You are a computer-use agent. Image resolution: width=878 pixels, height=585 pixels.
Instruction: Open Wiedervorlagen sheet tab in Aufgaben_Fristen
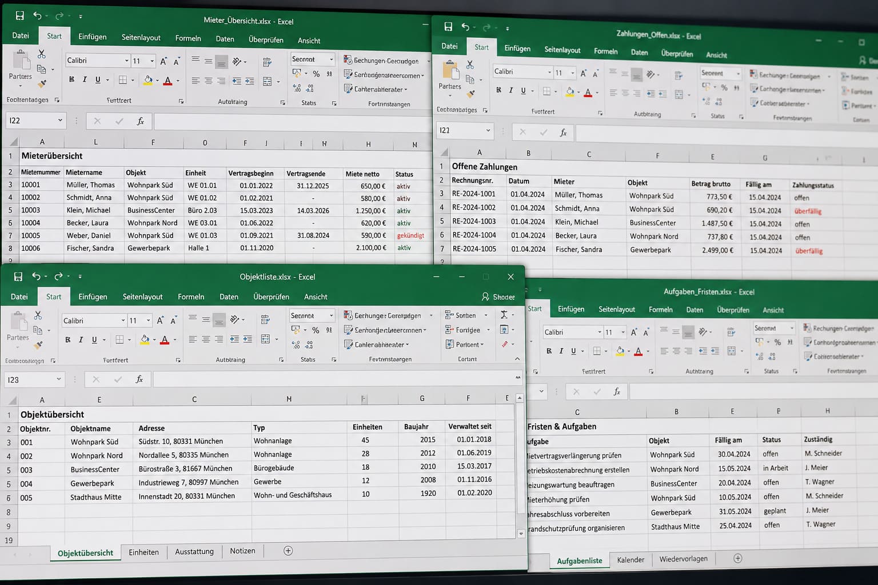[x=683, y=559]
